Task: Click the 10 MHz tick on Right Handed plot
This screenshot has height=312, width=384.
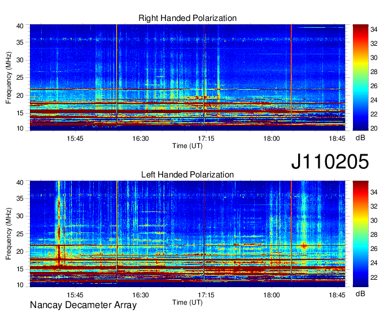Action: tap(20, 128)
